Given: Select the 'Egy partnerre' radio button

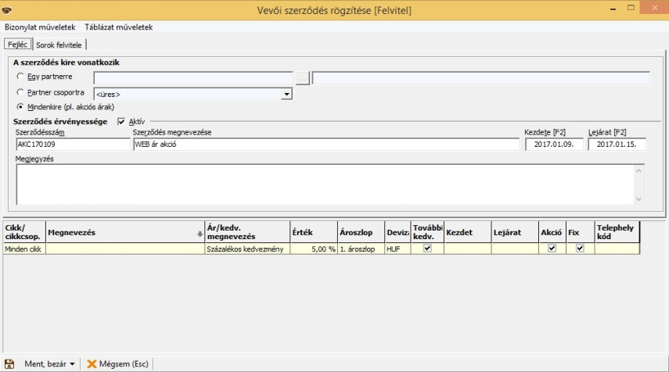Looking at the screenshot, I should [x=20, y=77].
